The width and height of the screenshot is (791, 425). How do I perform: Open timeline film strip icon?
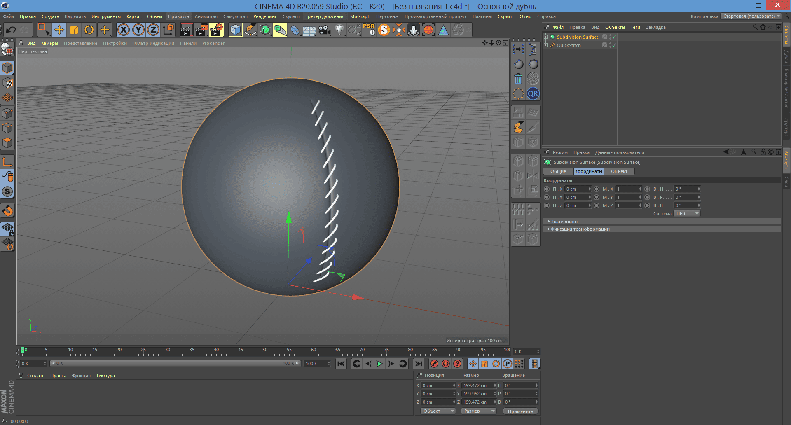(534, 364)
